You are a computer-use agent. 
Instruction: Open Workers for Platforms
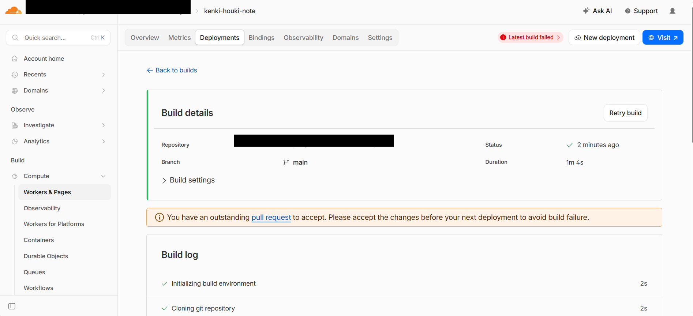coord(54,224)
